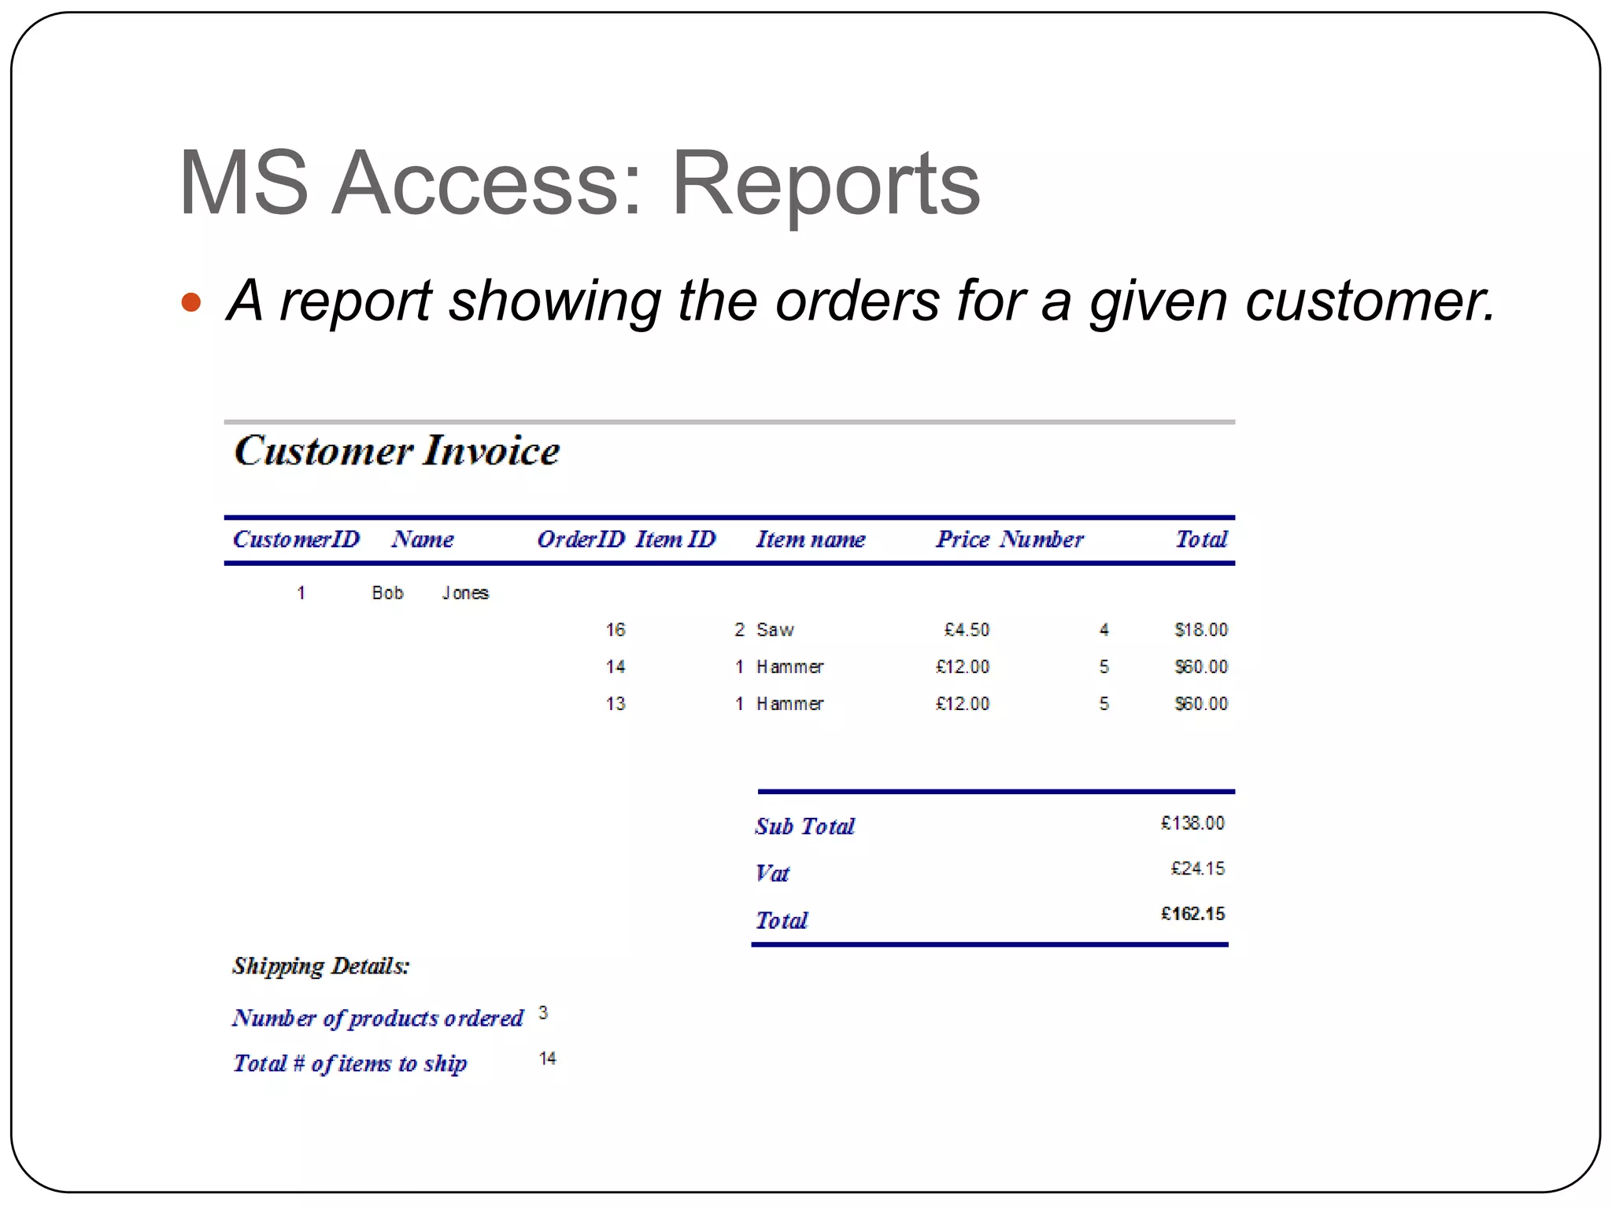Click the £4.50 price value
This screenshot has width=1612, height=1209.
[x=967, y=630]
